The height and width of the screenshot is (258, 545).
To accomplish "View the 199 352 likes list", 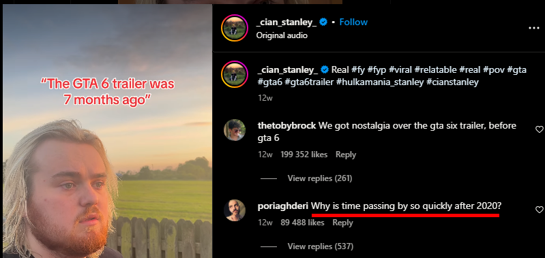I will 304,155.
